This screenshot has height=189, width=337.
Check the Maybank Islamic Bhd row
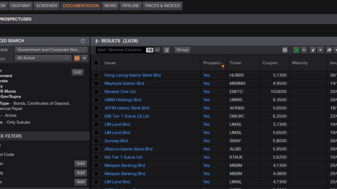coord(96,84)
